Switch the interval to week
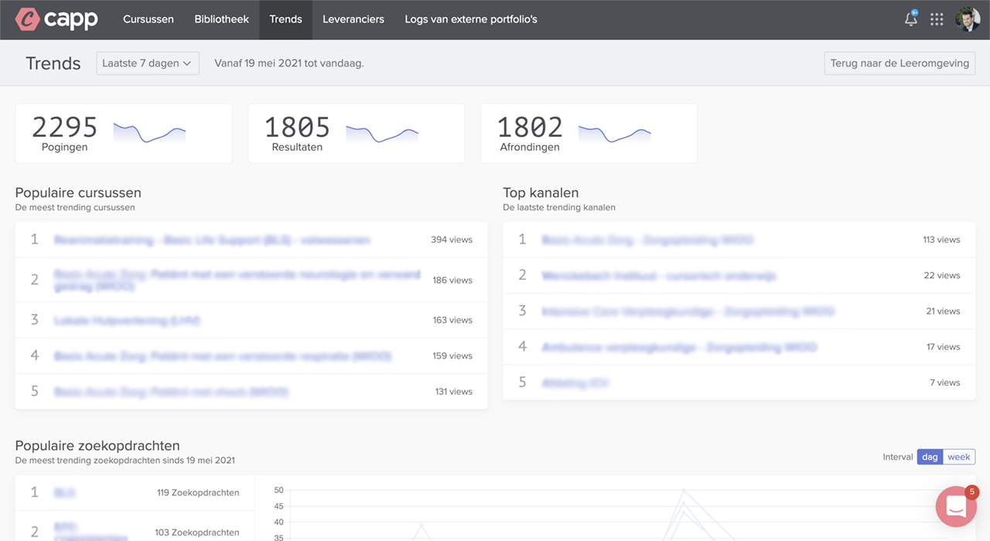The height and width of the screenshot is (541, 990). 959,457
